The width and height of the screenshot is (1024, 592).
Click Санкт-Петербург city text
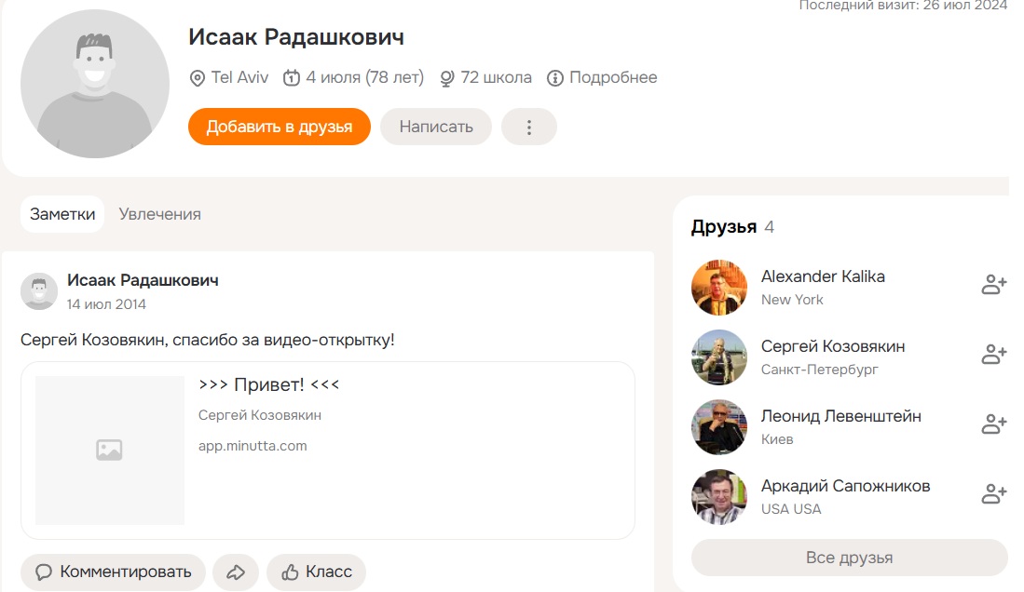[x=820, y=370]
